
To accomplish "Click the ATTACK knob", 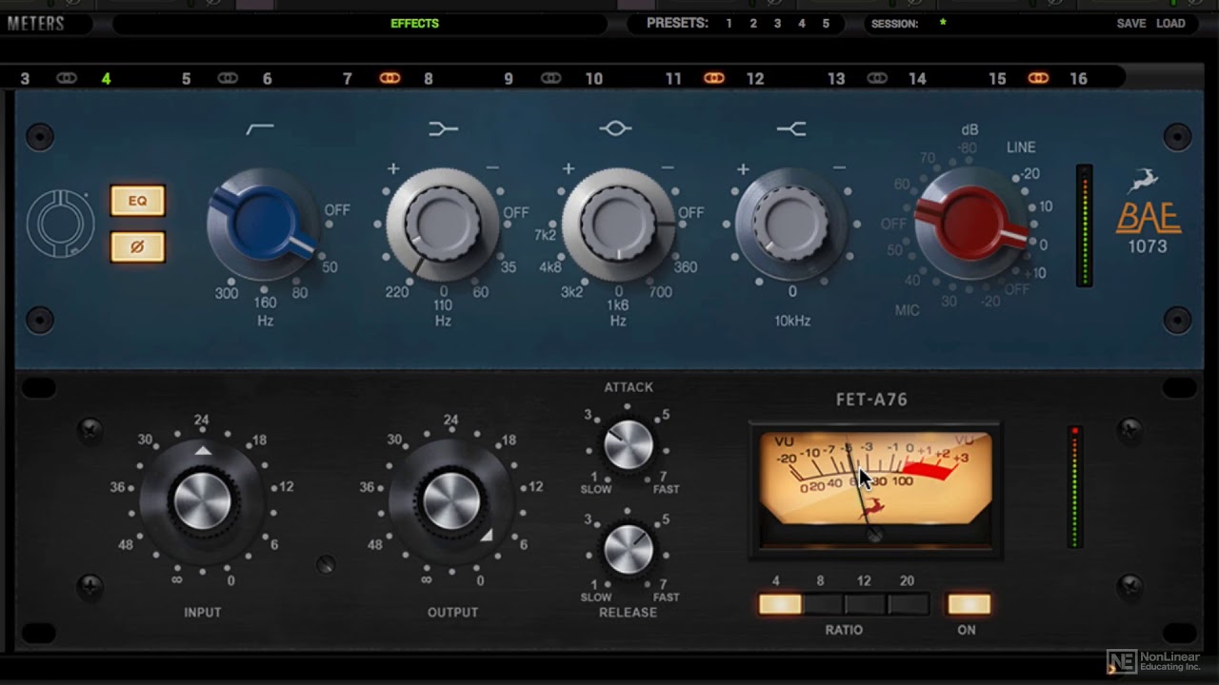I will pyautogui.click(x=629, y=445).
